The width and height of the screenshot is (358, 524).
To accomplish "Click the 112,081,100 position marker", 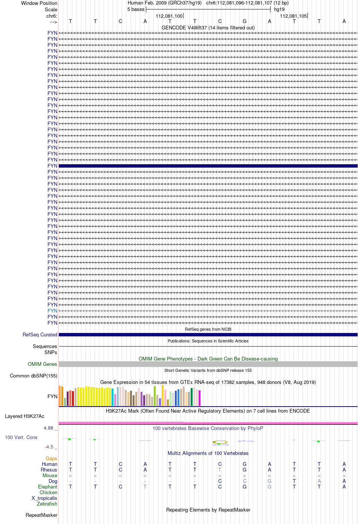I will tap(169, 16).
